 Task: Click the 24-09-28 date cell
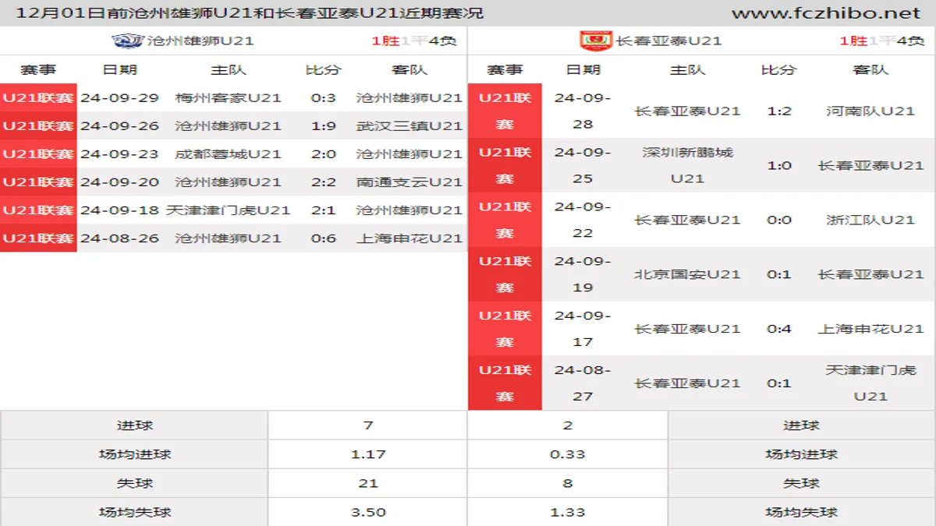pos(583,111)
